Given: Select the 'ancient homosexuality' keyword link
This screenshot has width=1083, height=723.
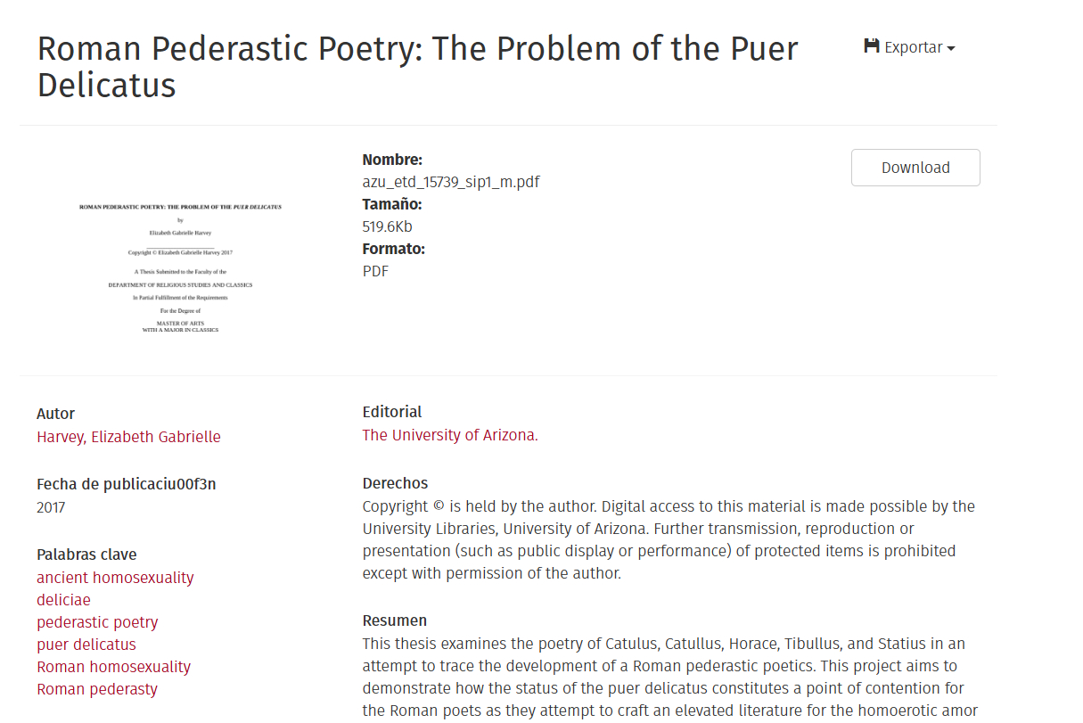Looking at the screenshot, I should tap(115, 578).
